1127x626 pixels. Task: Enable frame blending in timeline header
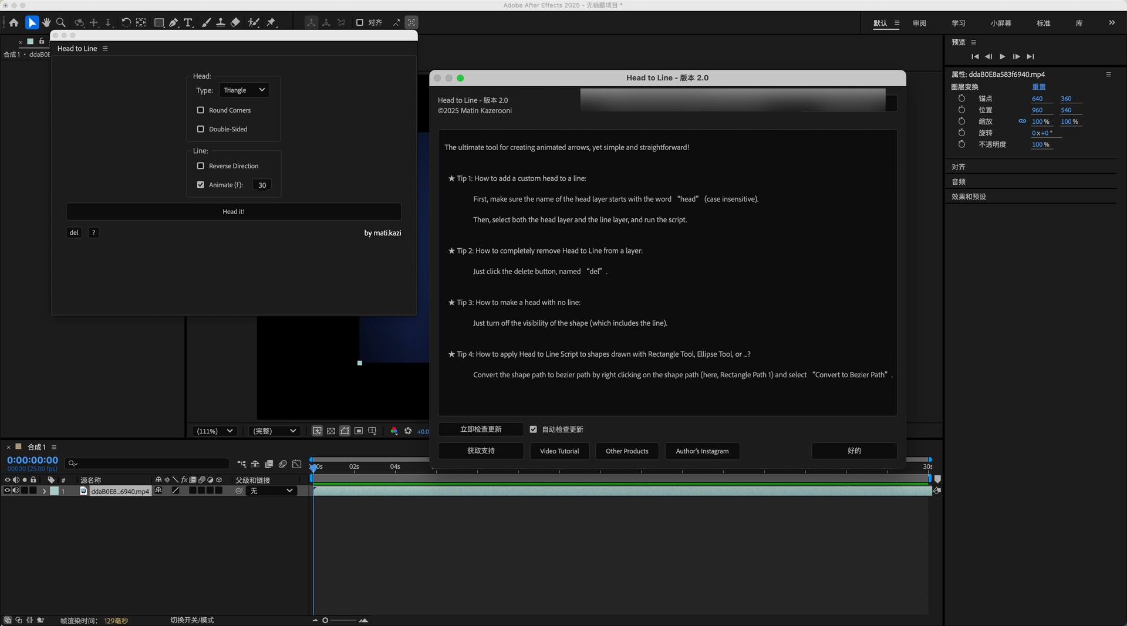(x=269, y=464)
